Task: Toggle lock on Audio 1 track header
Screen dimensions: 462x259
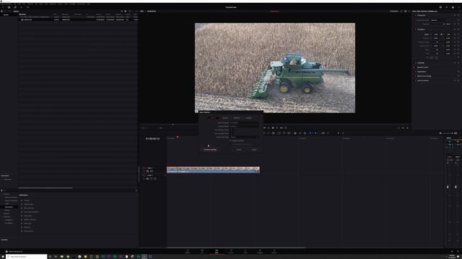Action: [x=144, y=178]
